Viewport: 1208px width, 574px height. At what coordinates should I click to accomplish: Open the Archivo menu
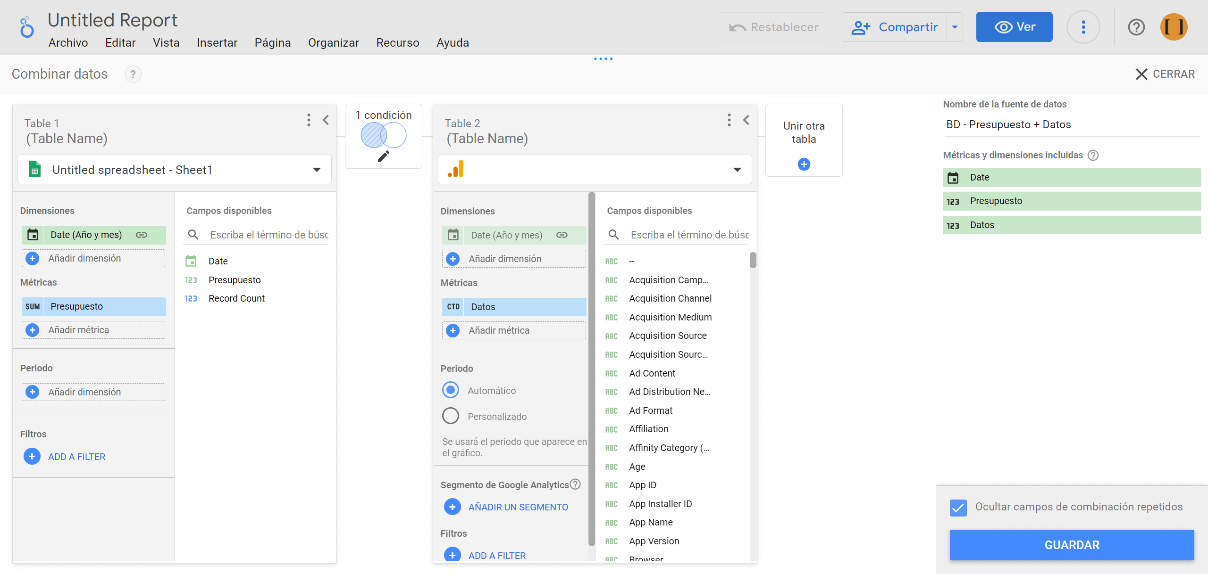(68, 42)
